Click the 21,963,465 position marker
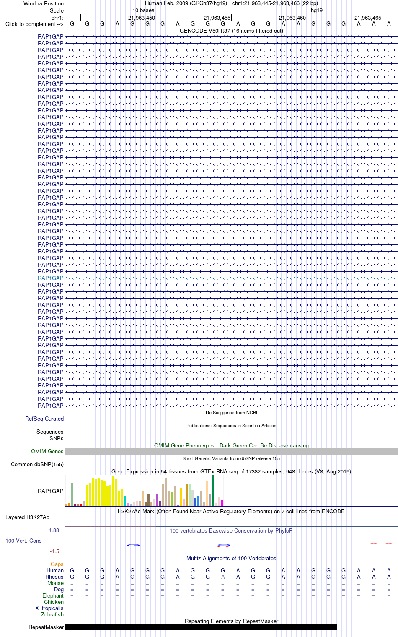Image resolution: width=398 pixels, height=637 pixels. [x=368, y=18]
